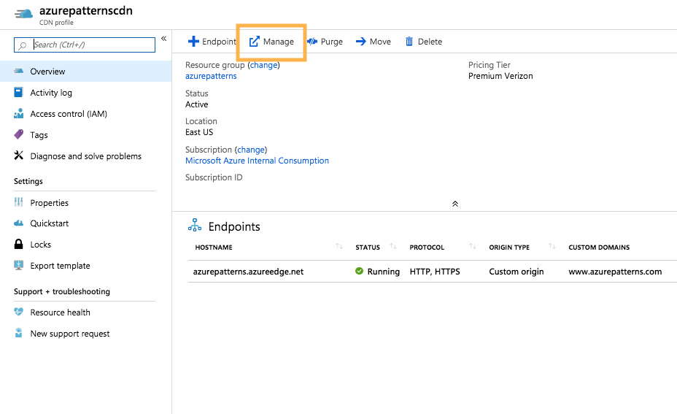Collapse the sidebar with double-chevron

point(164,39)
